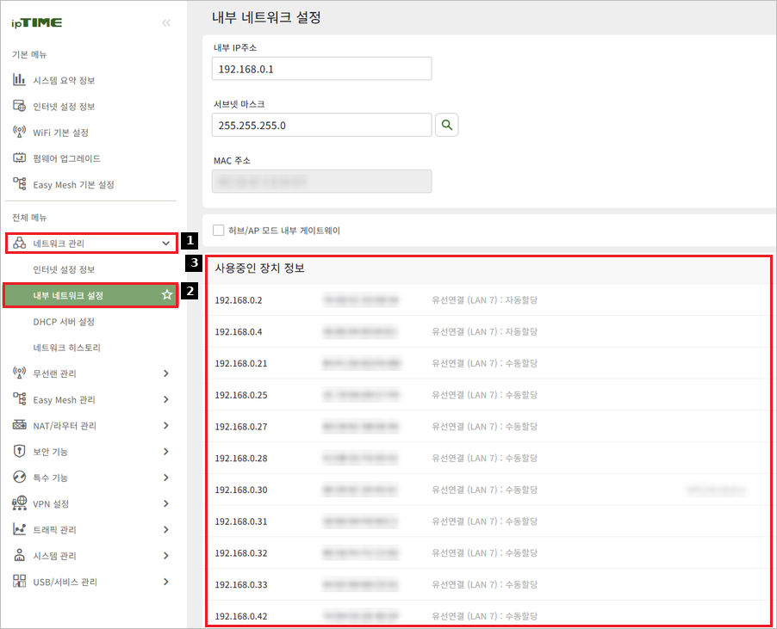Expand the 시스템 관리 chevron
The image size is (777, 629).
[166, 555]
